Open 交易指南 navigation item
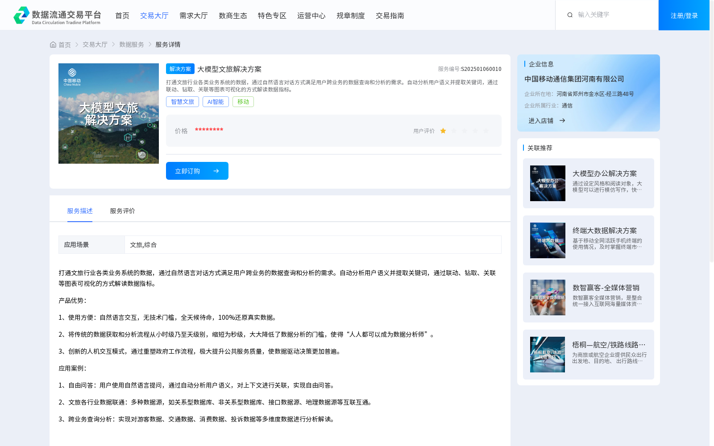Viewport: 714px width, 446px height. 390,16
